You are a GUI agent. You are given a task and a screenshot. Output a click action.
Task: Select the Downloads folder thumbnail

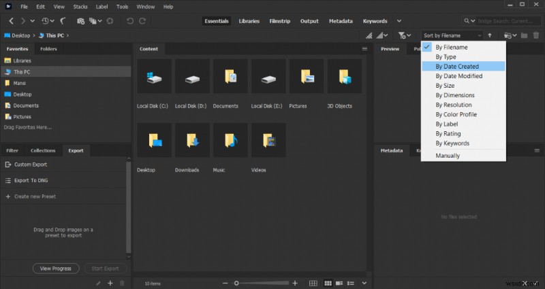[x=192, y=141]
